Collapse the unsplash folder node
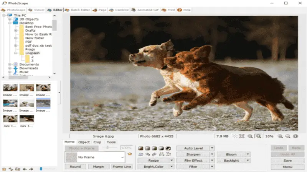The height and width of the screenshot is (172, 307). 16,53
